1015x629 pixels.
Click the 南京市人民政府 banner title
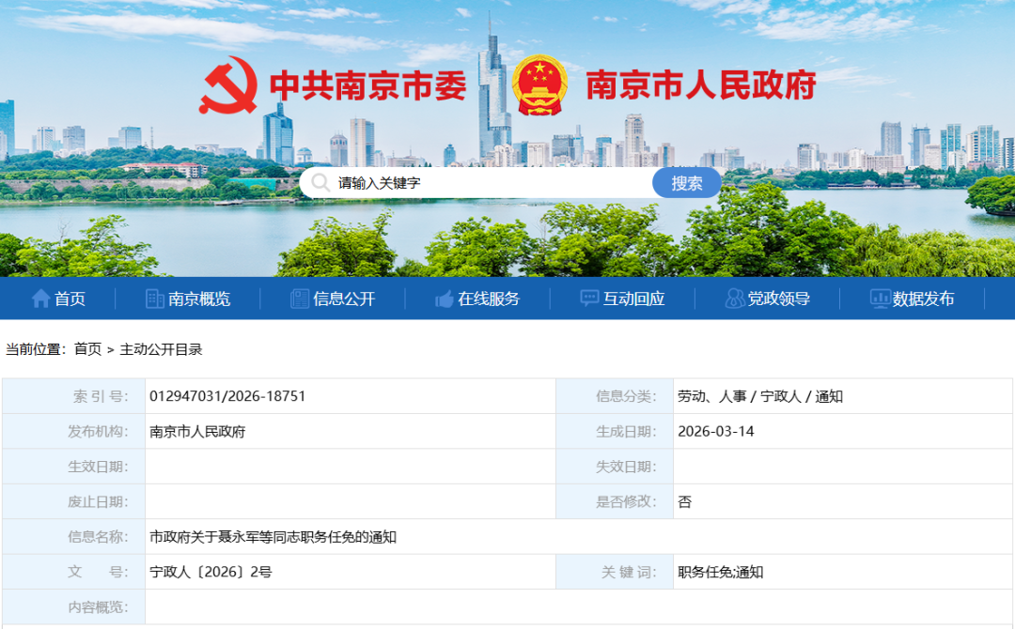pyautogui.click(x=700, y=86)
